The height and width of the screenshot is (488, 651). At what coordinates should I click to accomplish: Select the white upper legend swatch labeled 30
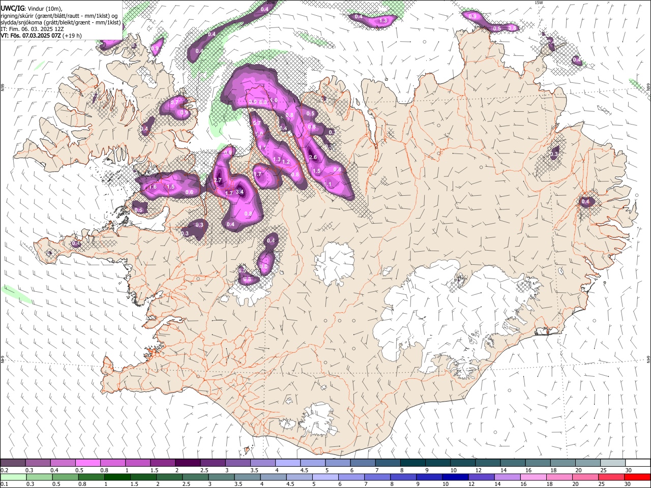[637, 463]
